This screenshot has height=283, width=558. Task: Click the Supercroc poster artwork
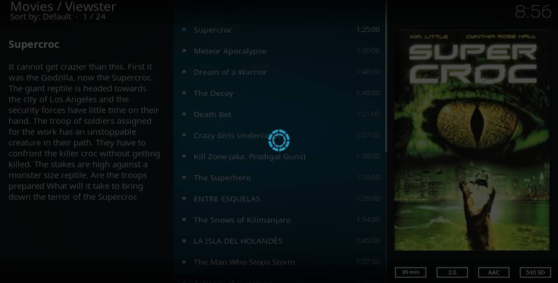(472, 140)
